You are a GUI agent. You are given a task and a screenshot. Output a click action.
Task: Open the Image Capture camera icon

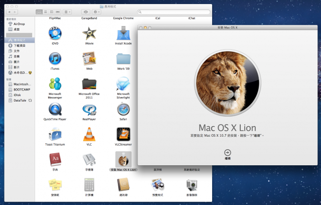[x=192, y=185]
